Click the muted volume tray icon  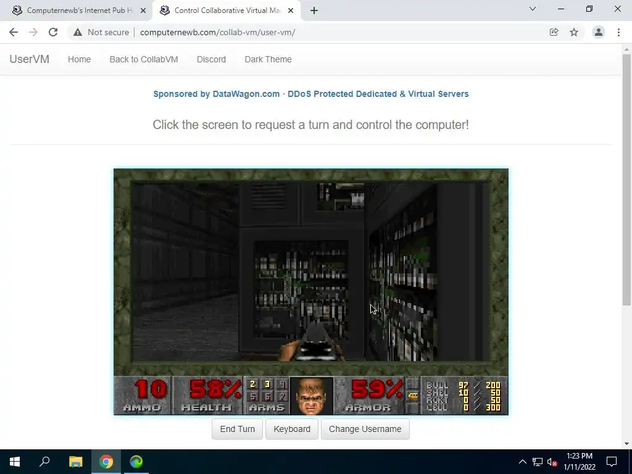(x=552, y=462)
